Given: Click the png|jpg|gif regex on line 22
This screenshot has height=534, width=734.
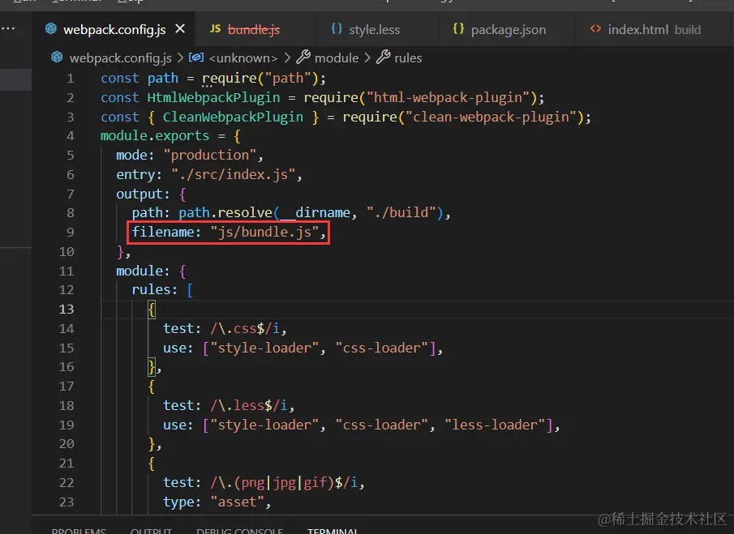Looking at the screenshot, I should tap(284, 483).
